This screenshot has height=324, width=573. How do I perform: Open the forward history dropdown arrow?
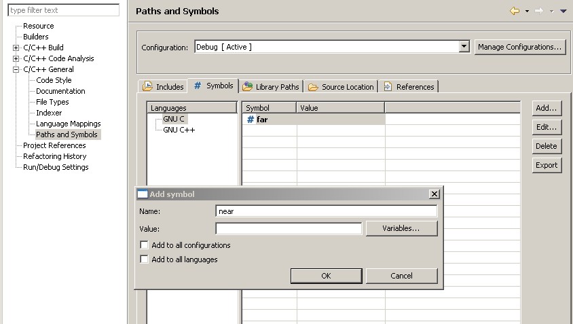(551, 12)
